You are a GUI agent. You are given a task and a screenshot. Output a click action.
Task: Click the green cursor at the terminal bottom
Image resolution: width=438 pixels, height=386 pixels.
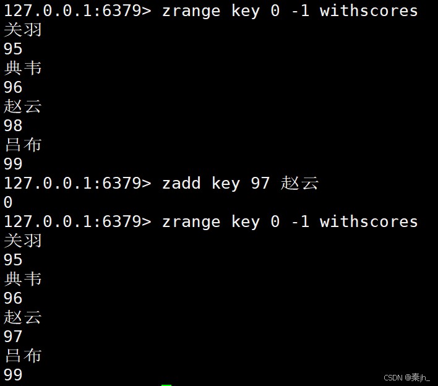tap(166, 384)
